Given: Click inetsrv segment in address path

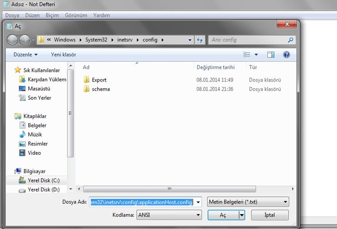Looking at the screenshot, I should tap(125, 40).
